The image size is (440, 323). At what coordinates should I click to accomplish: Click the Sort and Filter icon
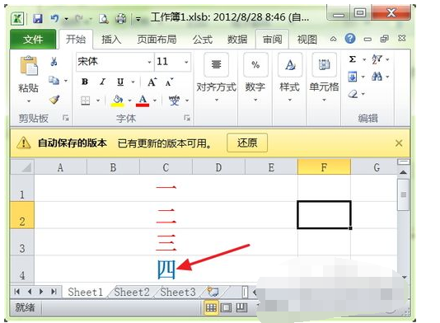pos(377,59)
